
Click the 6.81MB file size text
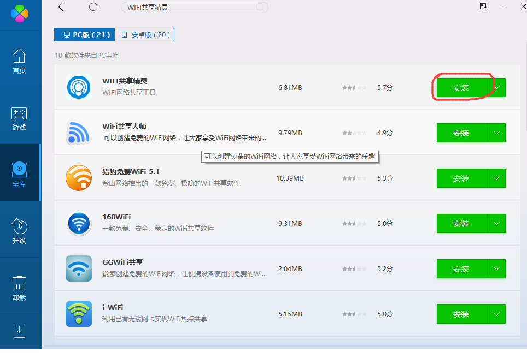point(290,88)
